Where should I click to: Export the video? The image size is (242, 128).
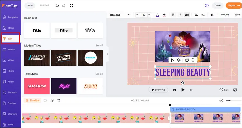click(x=234, y=5)
